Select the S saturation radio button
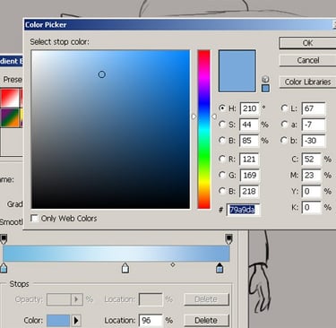 [222, 124]
